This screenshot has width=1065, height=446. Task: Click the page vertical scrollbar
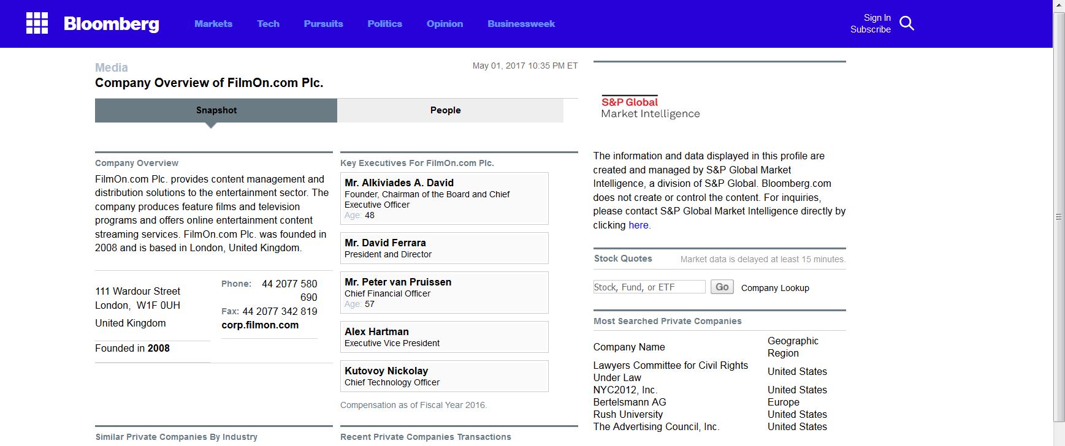[1059, 217]
